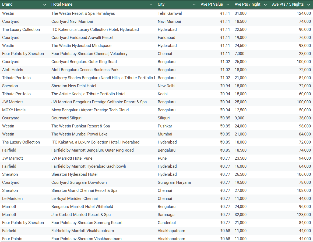Open the Brand column filter dropdown
The width and height of the screenshot is (313, 242).
tap(44, 5)
